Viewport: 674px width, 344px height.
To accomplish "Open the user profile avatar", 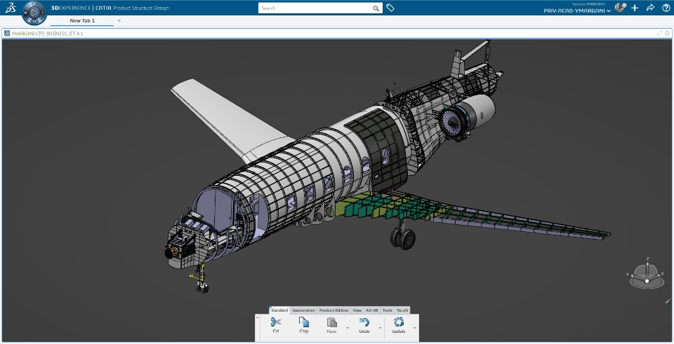I will click(x=620, y=8).
